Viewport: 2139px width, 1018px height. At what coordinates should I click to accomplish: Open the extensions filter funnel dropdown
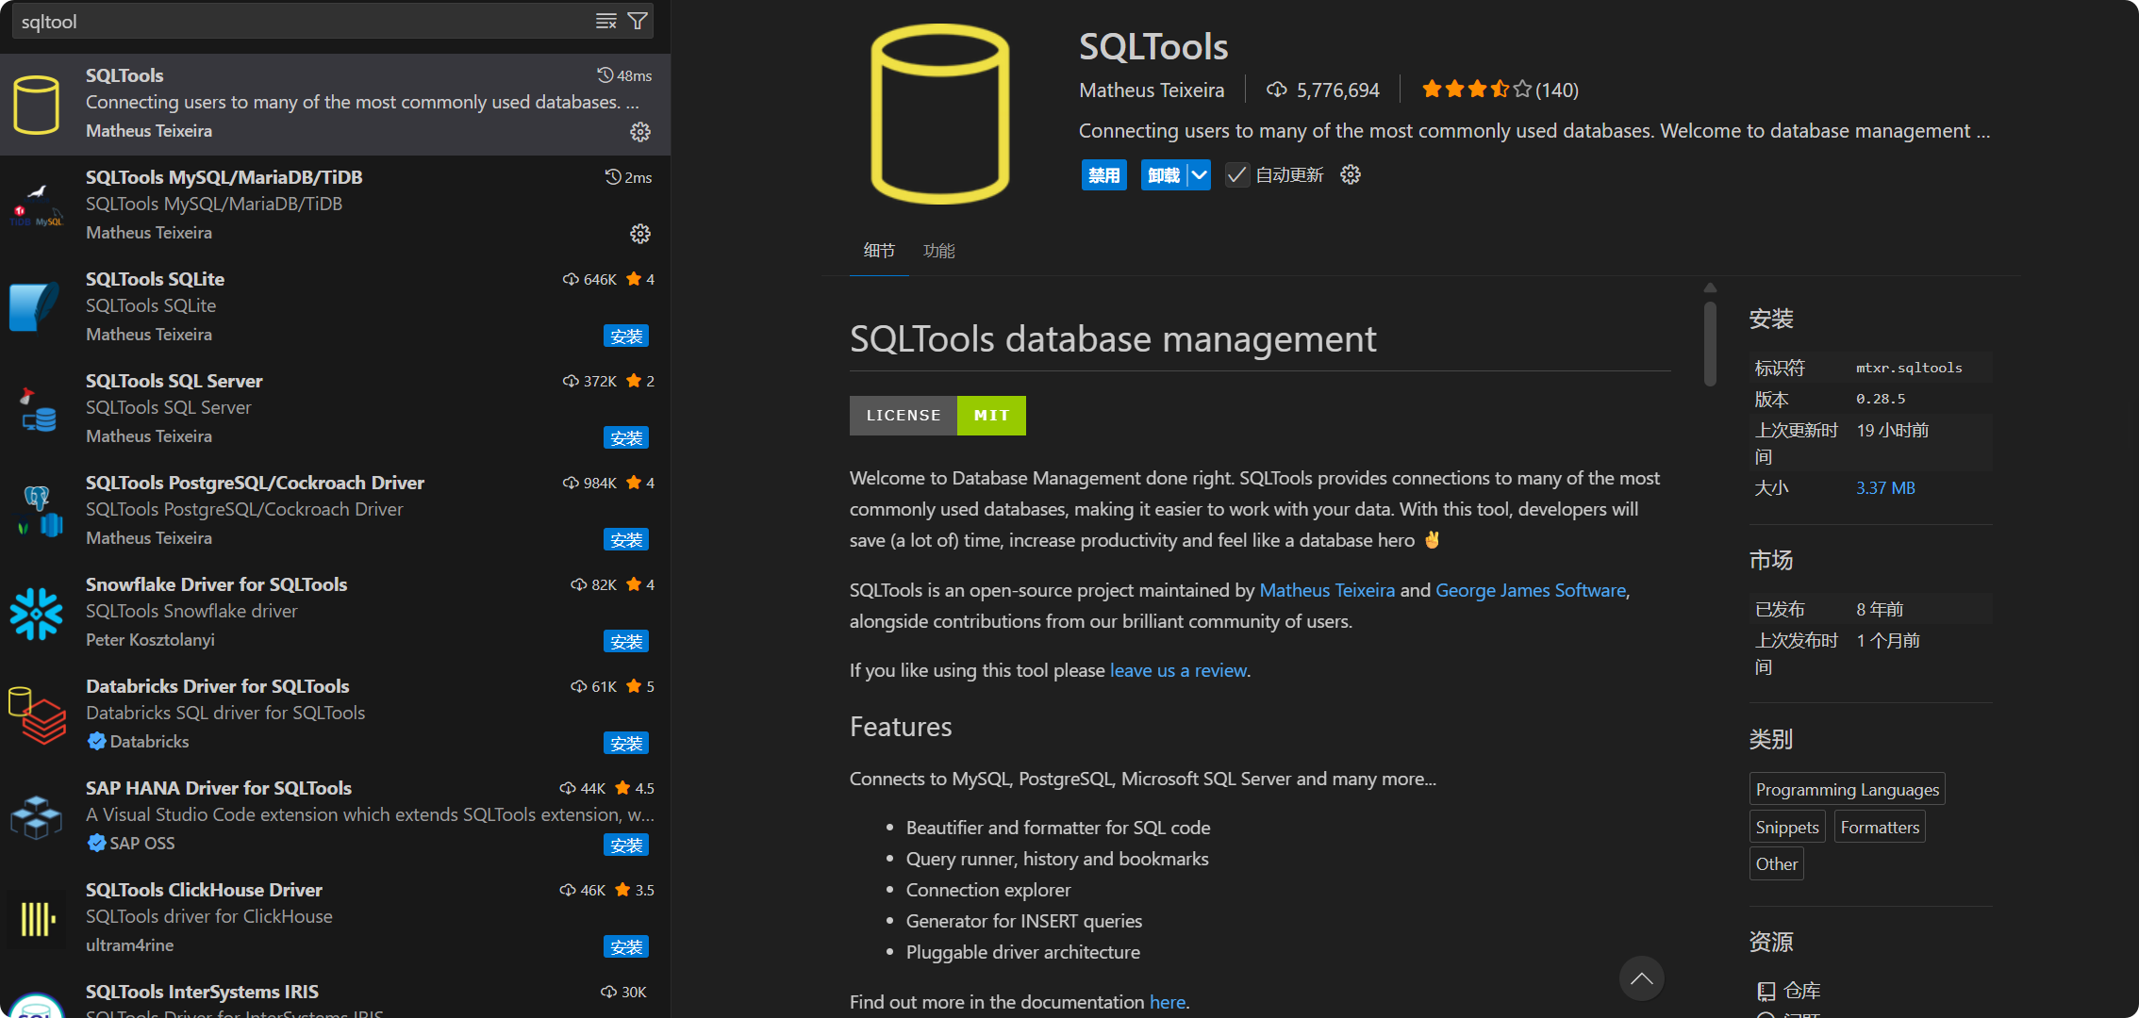tap(638, 21)
